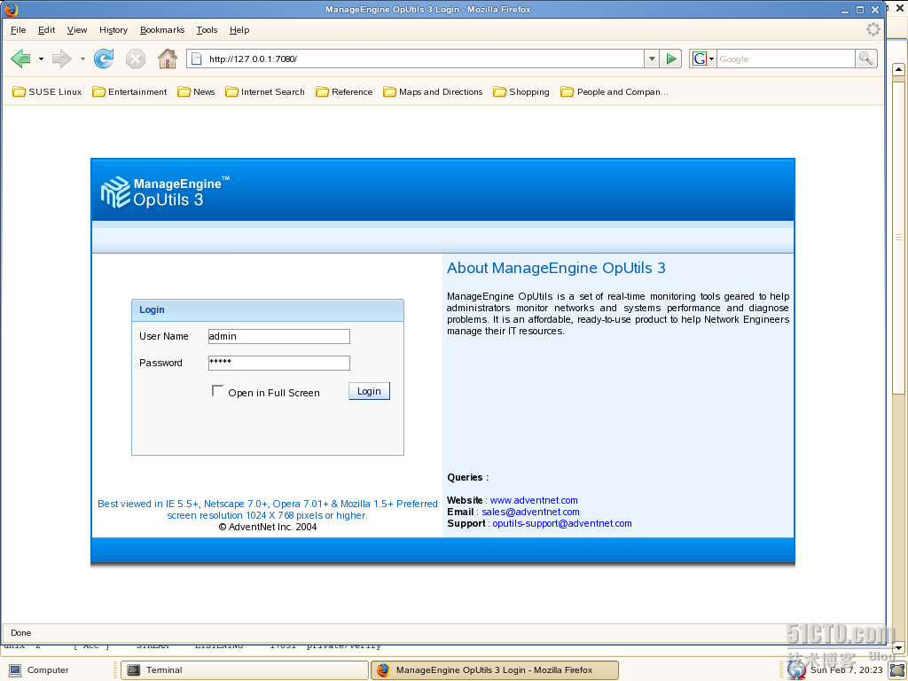Click the Firefox taskbar window button
908x681 pixels.
(495, 670)
